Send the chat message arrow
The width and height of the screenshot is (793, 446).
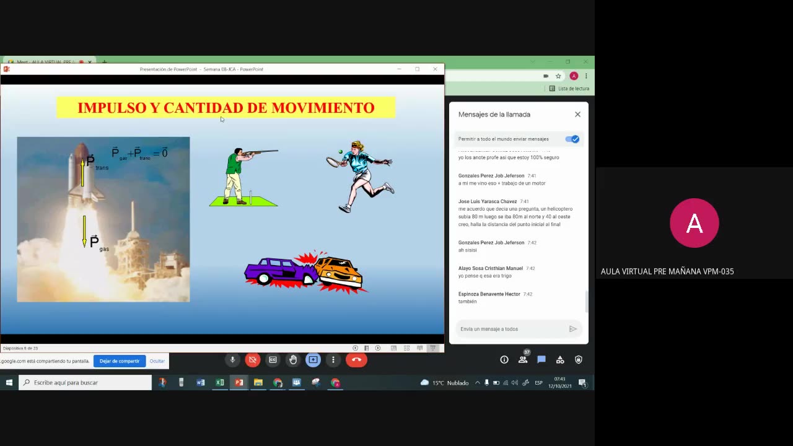click(x=573, y=329)
